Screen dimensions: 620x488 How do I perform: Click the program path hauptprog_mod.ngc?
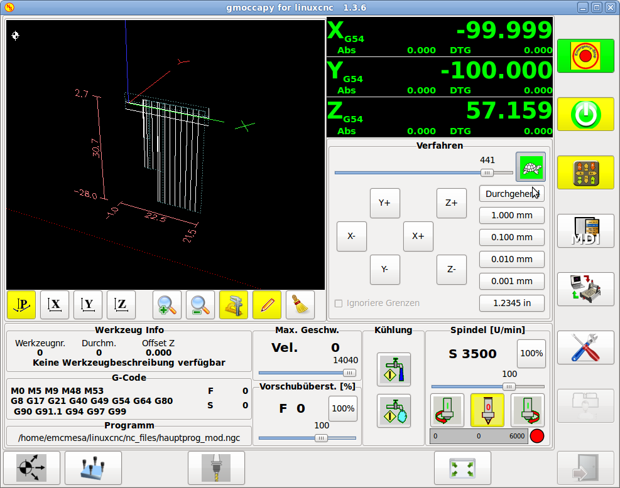pyautogui.click(x=129, y=438)
